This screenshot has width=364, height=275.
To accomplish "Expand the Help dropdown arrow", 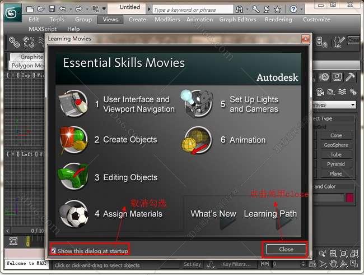I will (x=301, y=10).
